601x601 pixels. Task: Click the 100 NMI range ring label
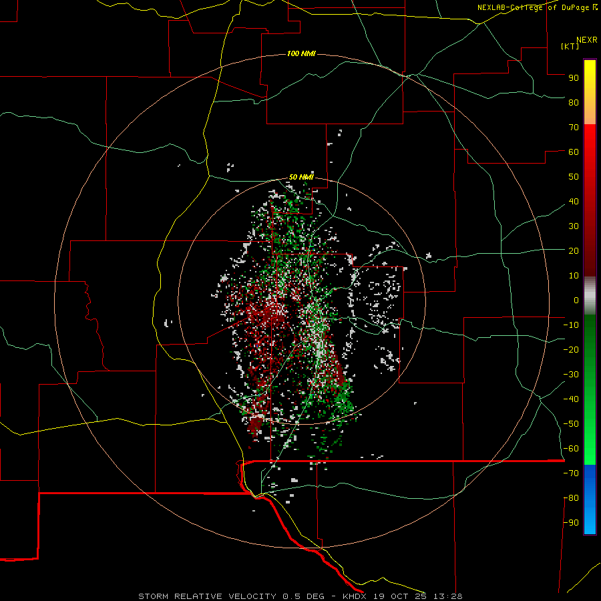[301, 53]
